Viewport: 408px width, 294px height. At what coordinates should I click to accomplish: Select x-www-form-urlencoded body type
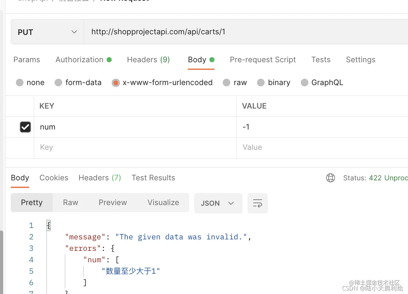tap(162, 83)
